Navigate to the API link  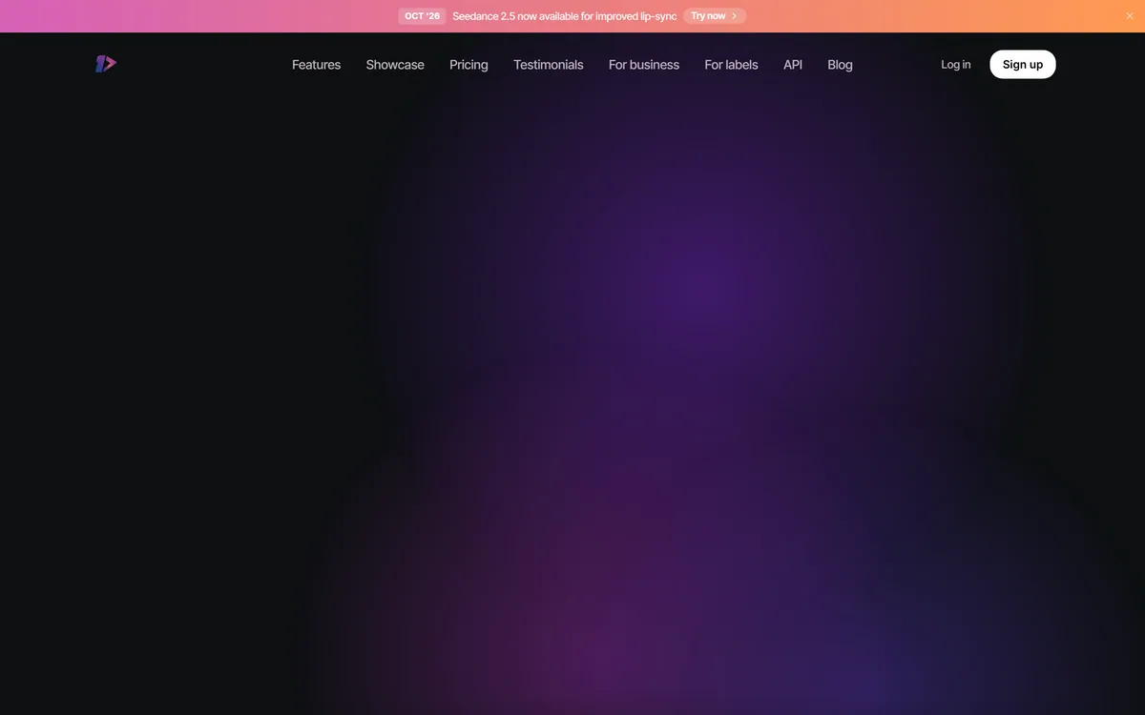(793, 65)
